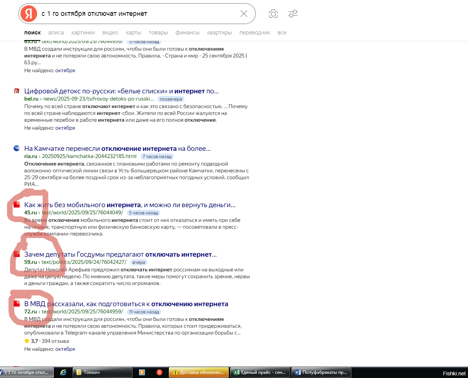Click the октября word under the bel.ru result
468x378 pixels.
click(65, 128)
